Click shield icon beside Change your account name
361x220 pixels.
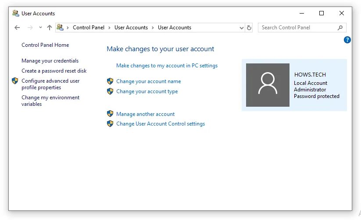point(110,81)
